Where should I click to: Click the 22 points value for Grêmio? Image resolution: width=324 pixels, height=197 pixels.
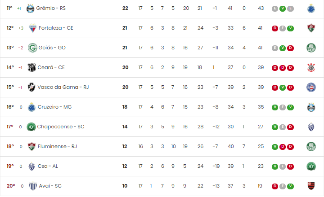(x=125, y=8)
